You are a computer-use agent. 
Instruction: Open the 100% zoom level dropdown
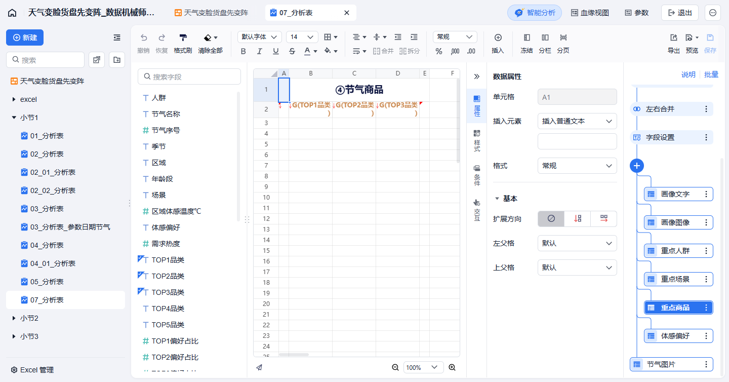[424, 367]
